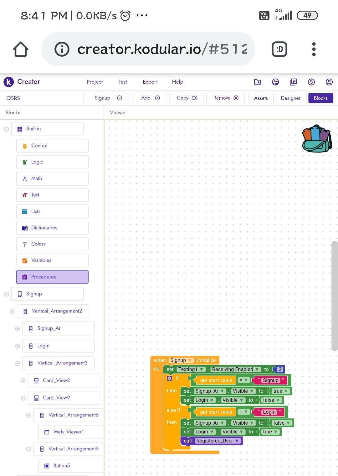The height and width of the screenshot is (476, 338).
Task: Collapse Vertical_Arrangement5 tree node
Action: coord(28,449)
